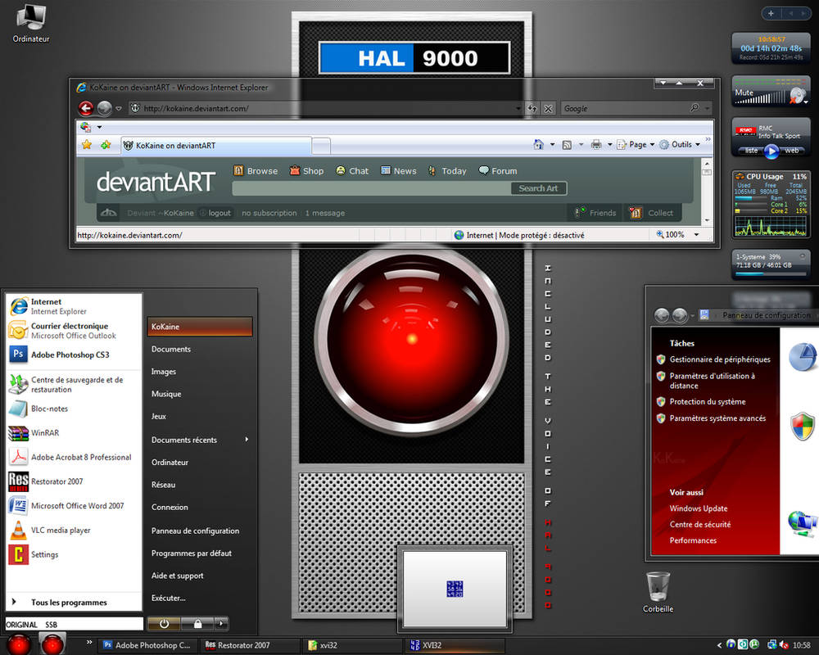Open Panneau de configuration in Start menu
819x655 pixels.
(196, 531)
